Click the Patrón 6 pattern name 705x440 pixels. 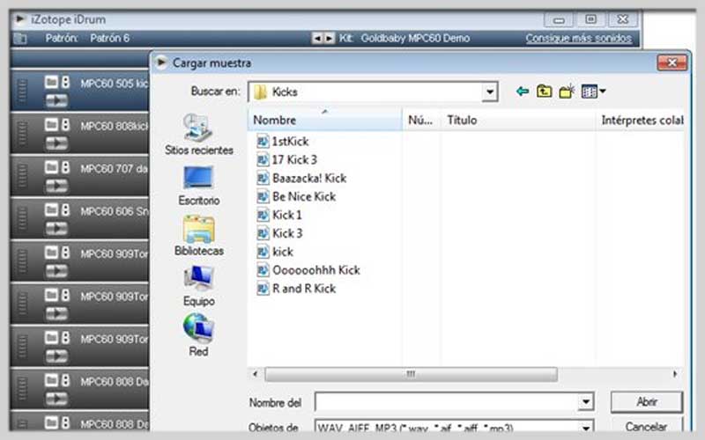pyautogui.click(x=109, y=38)
